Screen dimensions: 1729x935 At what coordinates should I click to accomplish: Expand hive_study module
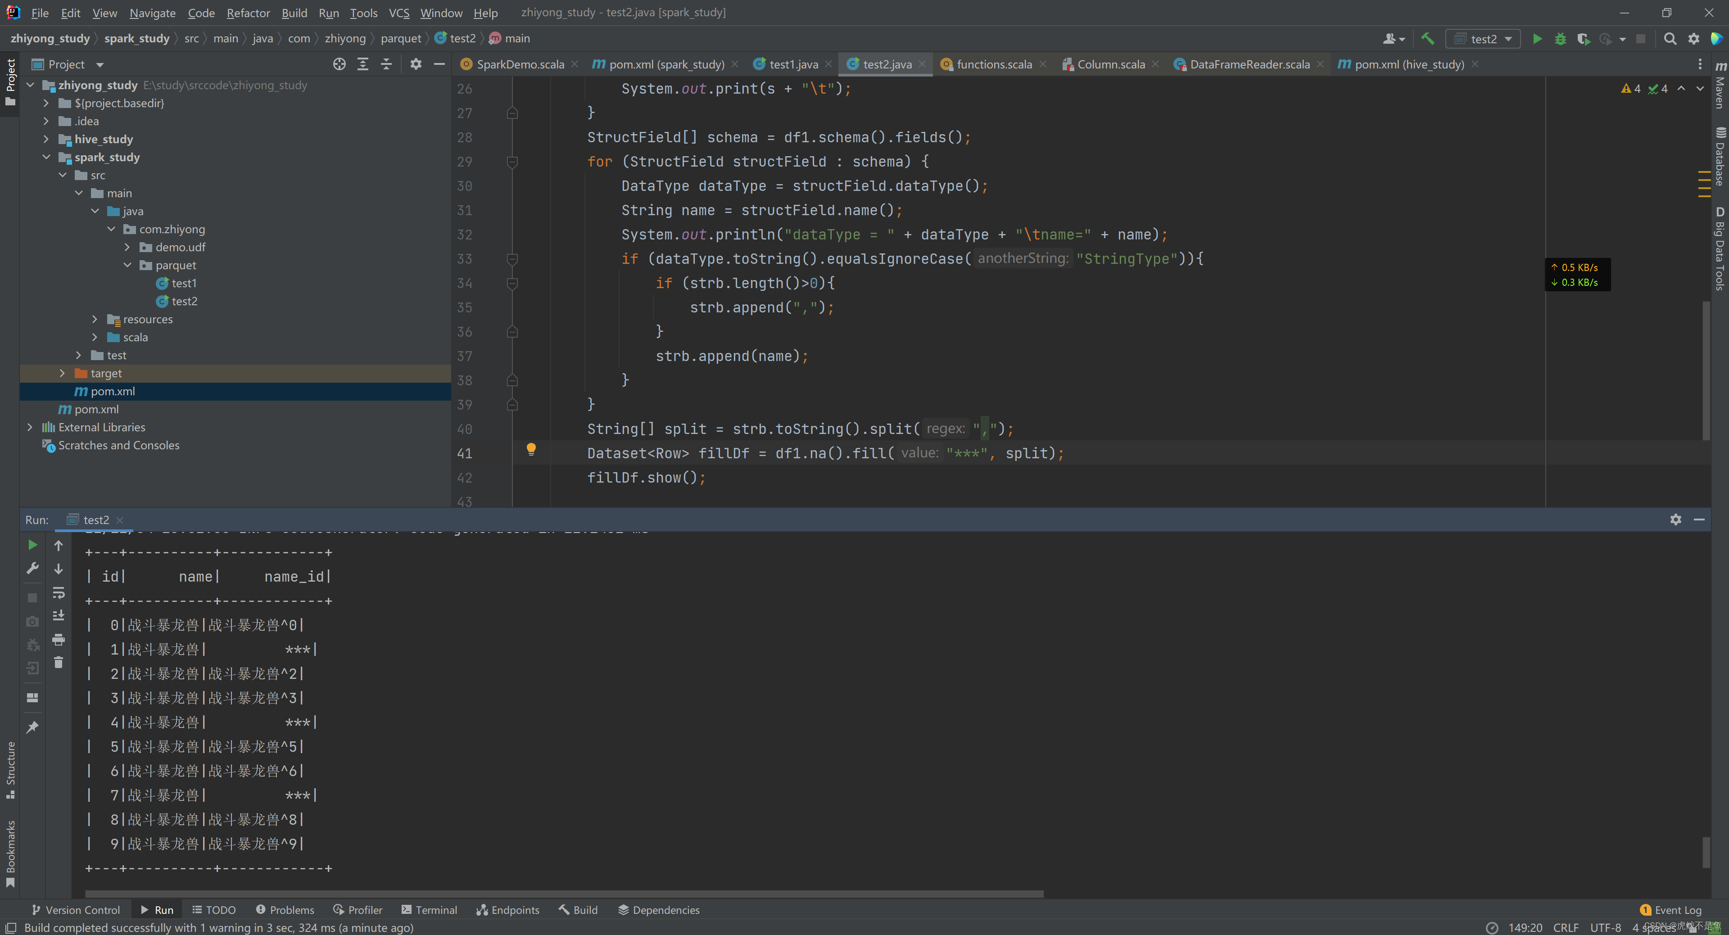coord(45,139)
